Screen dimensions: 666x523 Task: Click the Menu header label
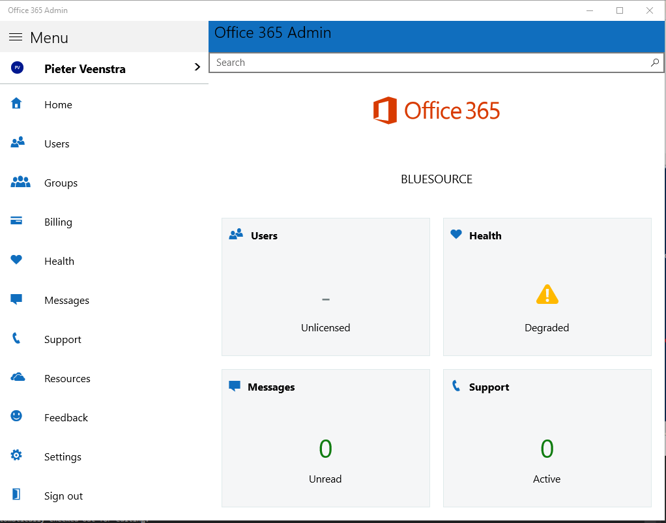coord(49,38)
